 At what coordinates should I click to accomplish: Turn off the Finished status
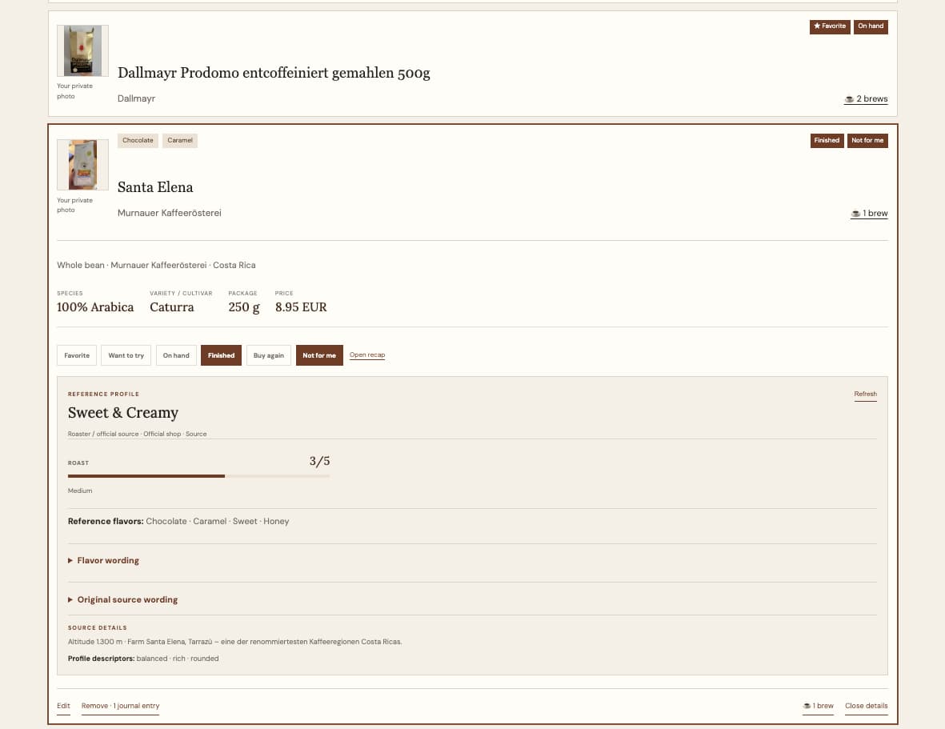click(x=221, y=355)
